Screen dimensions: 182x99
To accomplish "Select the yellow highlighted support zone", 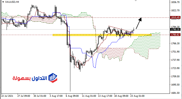I will point(102,35).
